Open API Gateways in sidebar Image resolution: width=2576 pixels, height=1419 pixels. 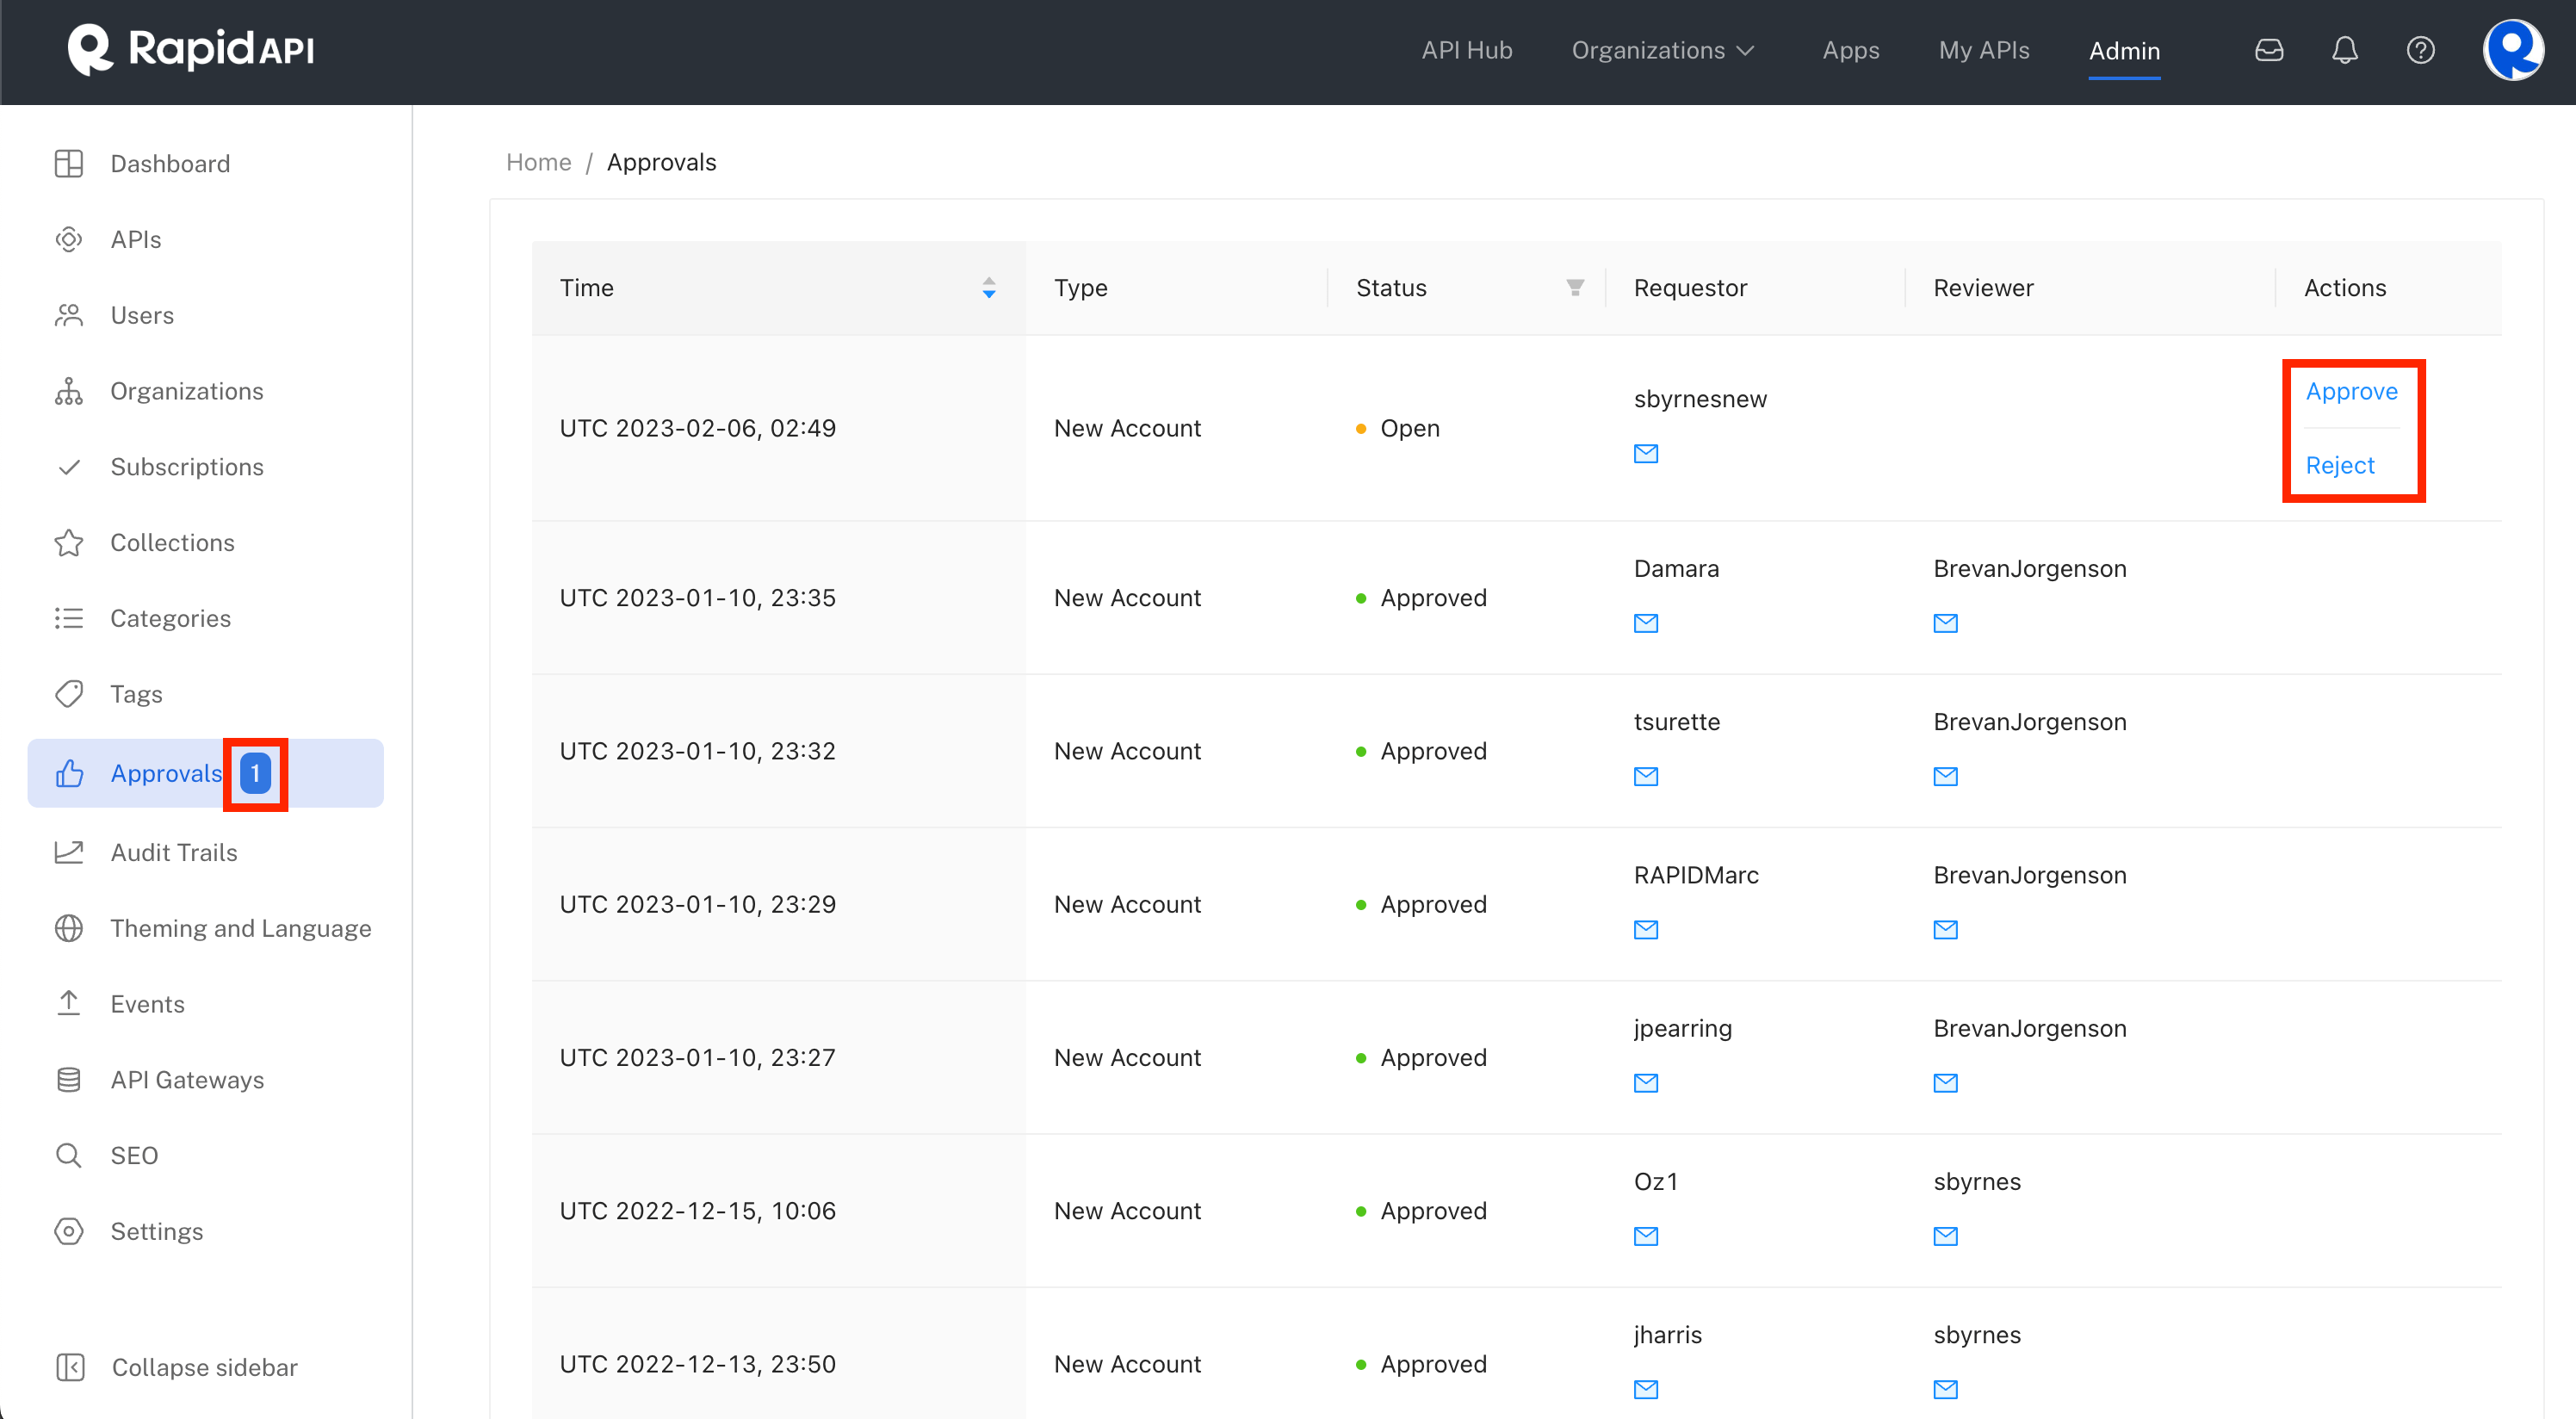tap(186, 1080)
